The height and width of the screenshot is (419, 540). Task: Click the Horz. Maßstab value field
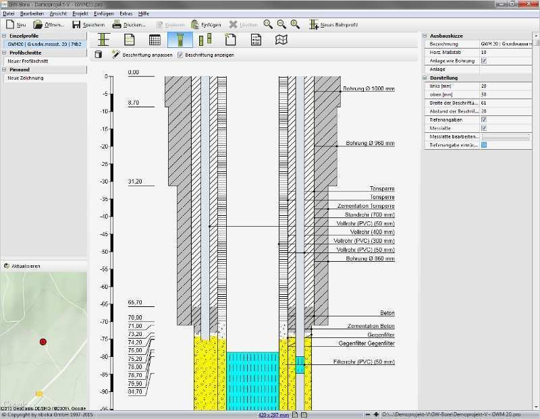pyautogui.click(x=508, y=52)
